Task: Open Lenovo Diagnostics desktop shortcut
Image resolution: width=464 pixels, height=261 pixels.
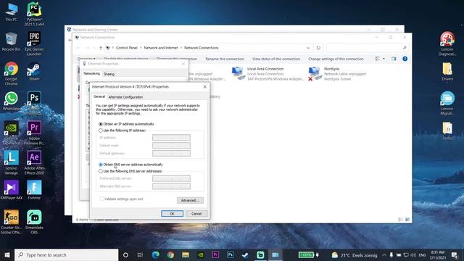Action: [x=447, y=43]
